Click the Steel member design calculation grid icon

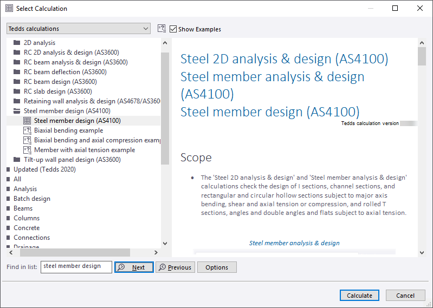[27, 121]
